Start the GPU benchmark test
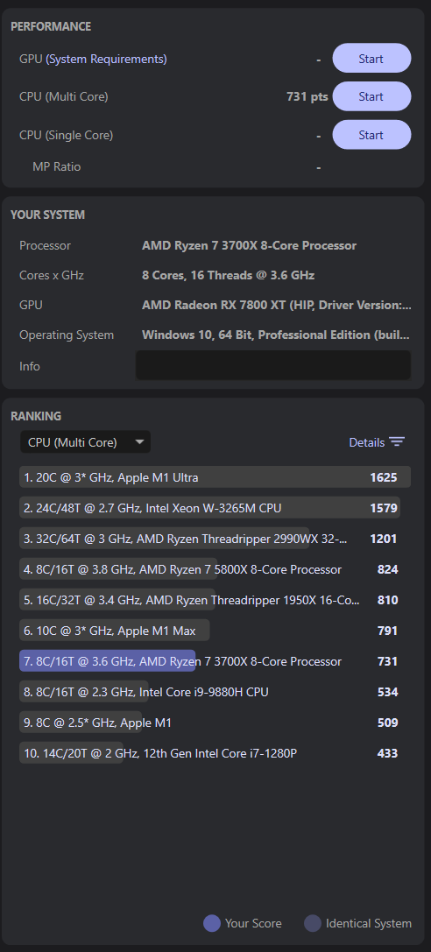Viewport: 431px width, 952px height. pos(371,59)
